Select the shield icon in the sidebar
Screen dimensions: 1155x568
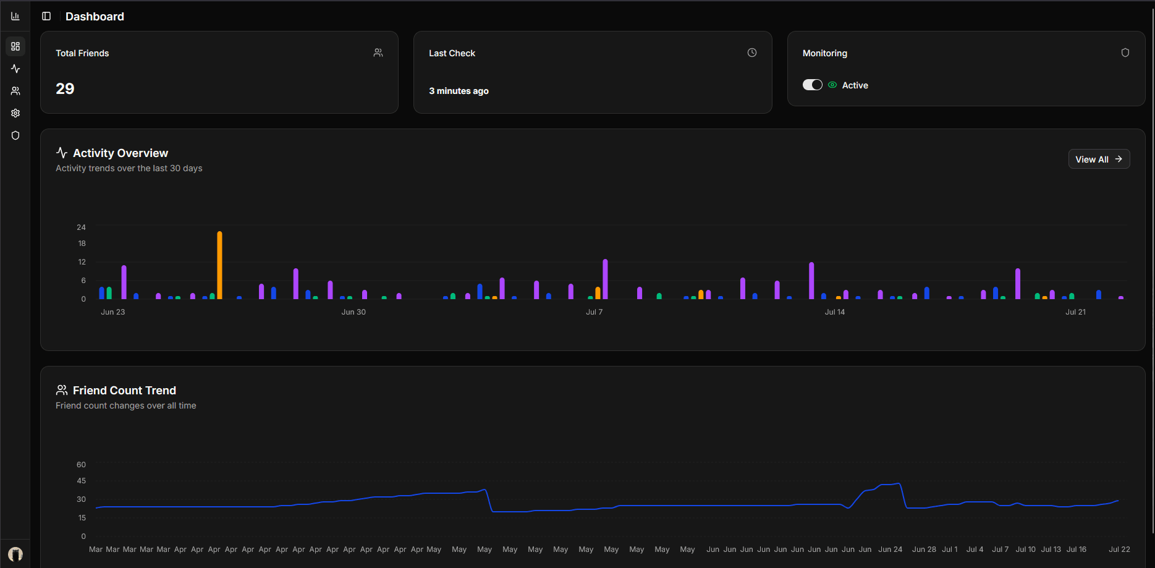(15, 135)
